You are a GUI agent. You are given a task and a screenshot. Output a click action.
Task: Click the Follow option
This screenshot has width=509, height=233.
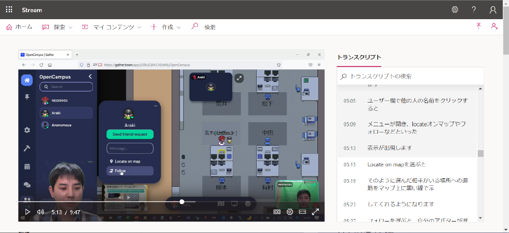(130, 171)
